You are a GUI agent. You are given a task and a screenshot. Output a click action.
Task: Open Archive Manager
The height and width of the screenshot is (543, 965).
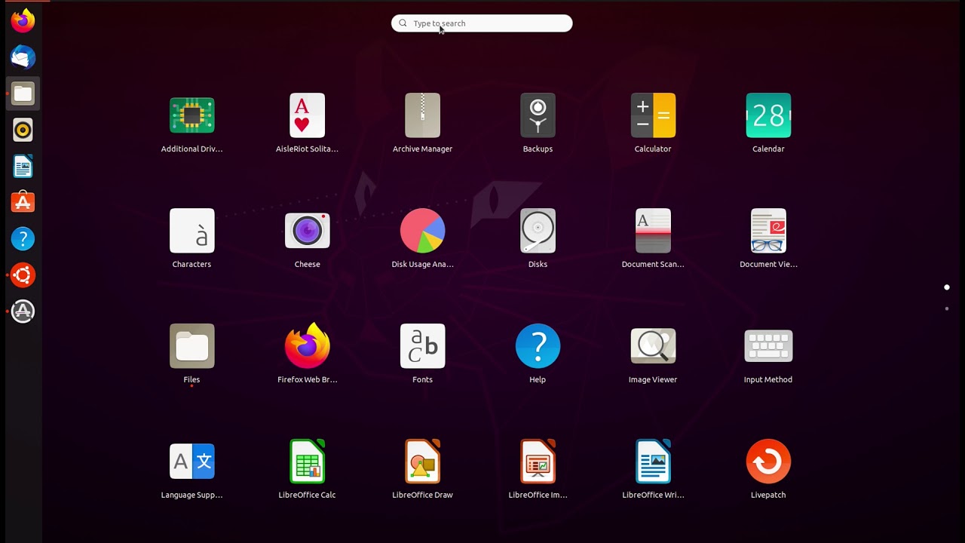click(422, 116)
